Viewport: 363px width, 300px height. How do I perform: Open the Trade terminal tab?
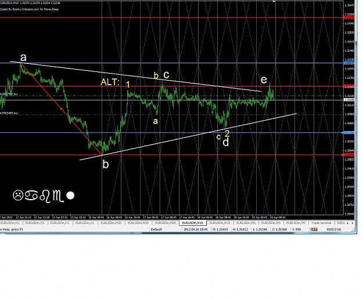pyautogui.click(x=321, y=223)
